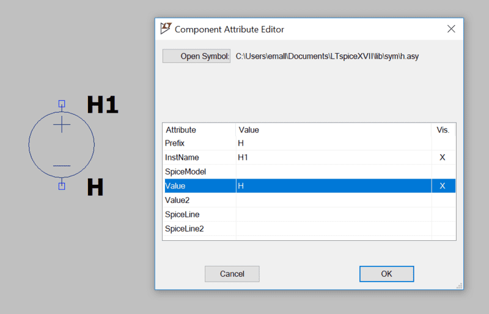This screenshot has height=314, width=489.
Task: Click the Vis. column header
Action: 443,130
